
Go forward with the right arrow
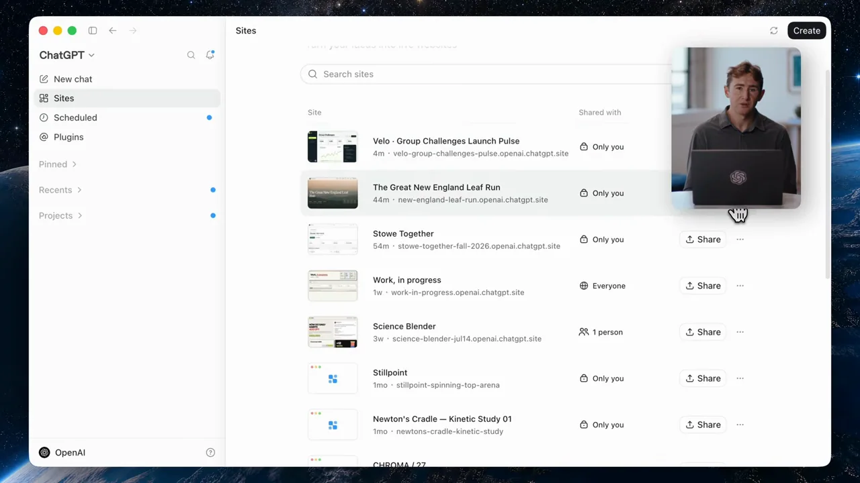click(133, 31)
